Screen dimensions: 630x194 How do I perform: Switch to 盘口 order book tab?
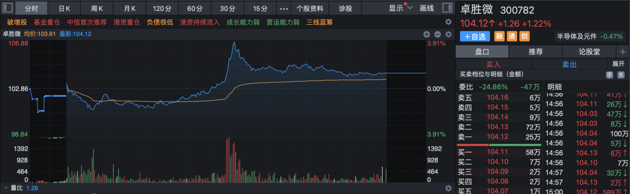(482, 52)
